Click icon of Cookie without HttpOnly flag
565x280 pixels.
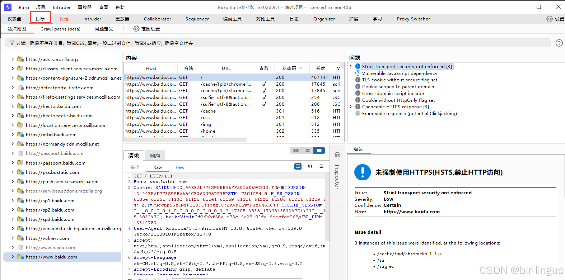(358, 100)
